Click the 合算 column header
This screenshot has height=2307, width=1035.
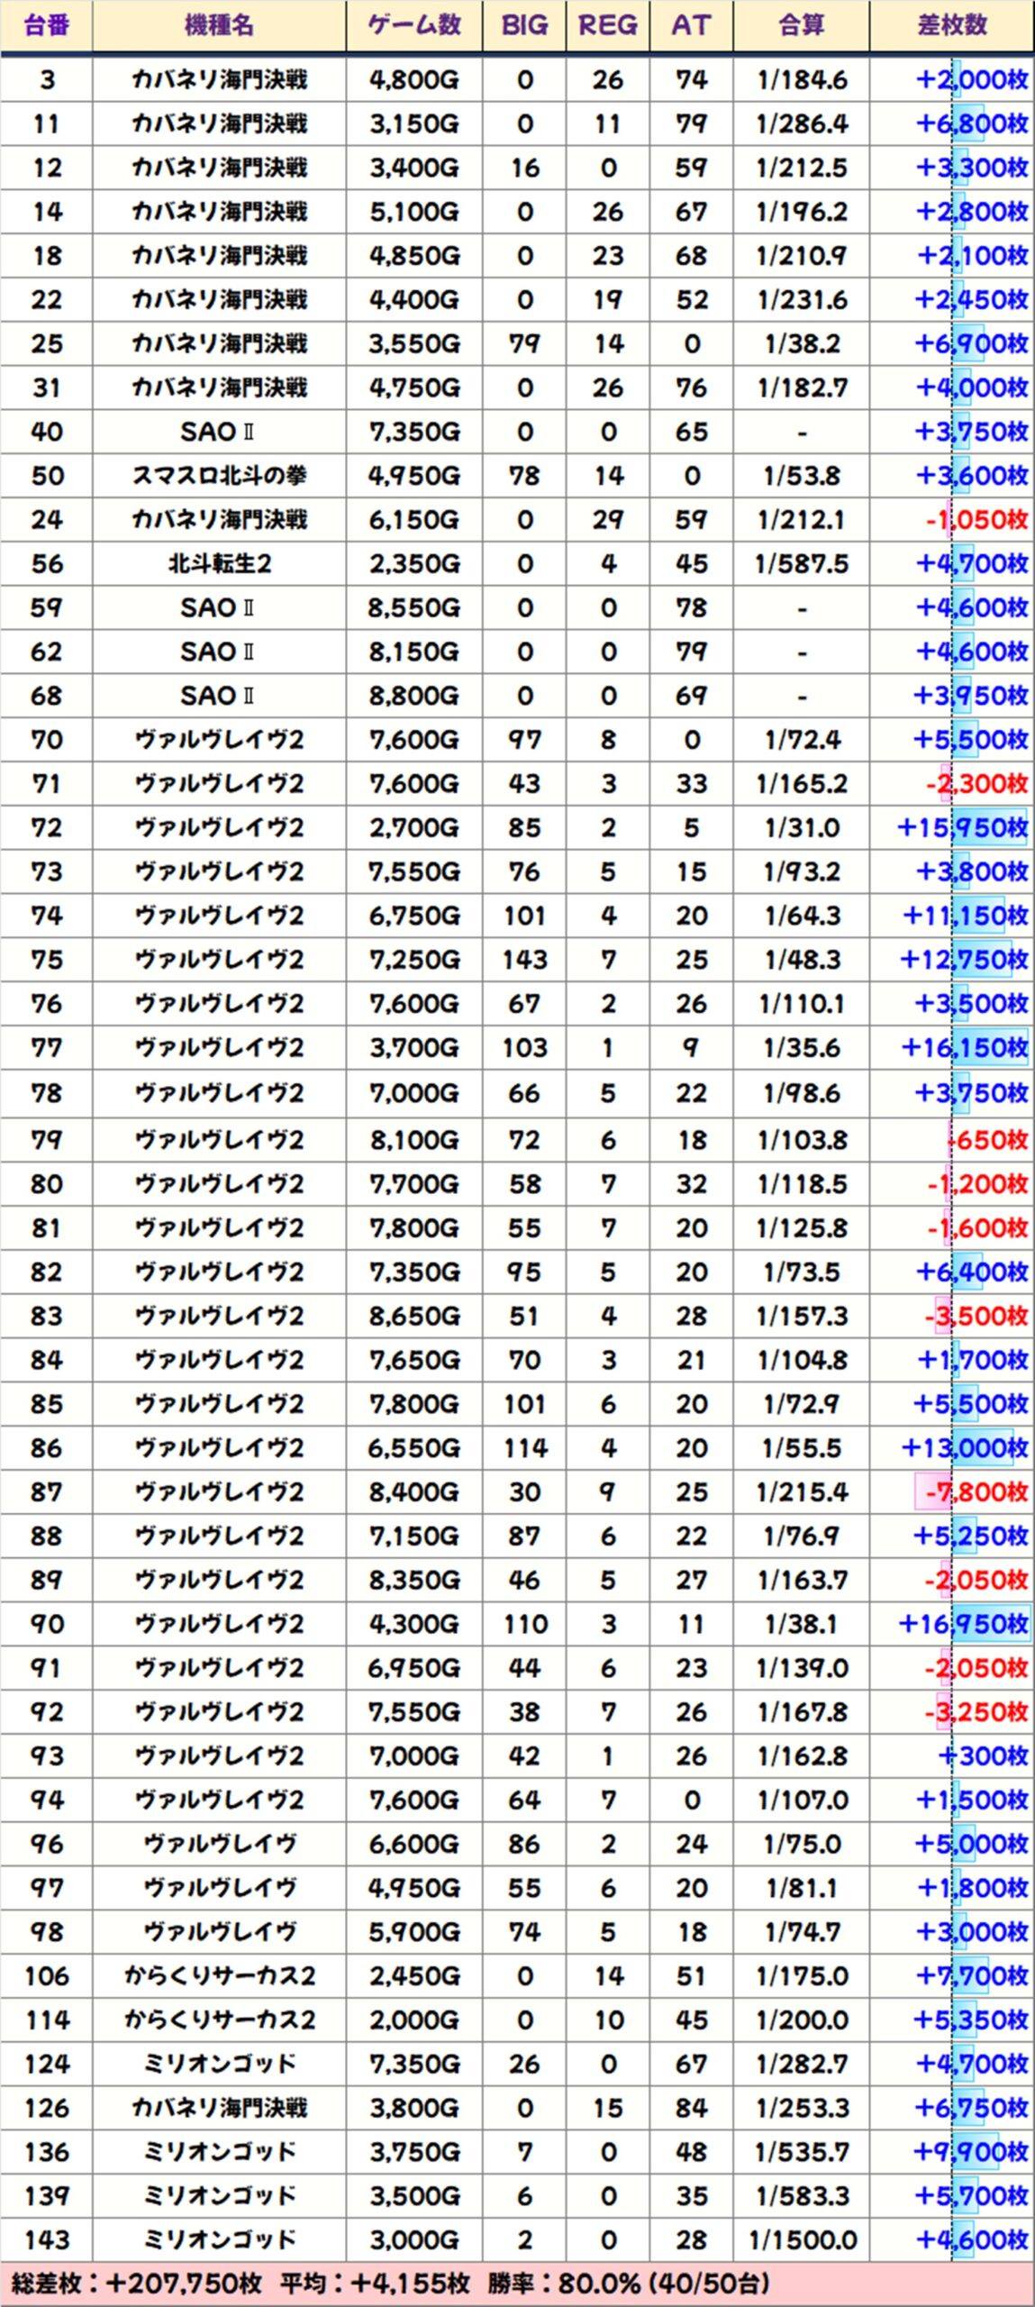[802, 25]
